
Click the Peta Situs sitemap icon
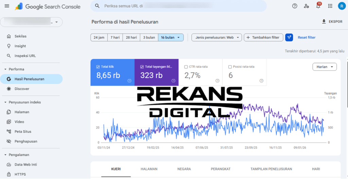coord(9,131)
